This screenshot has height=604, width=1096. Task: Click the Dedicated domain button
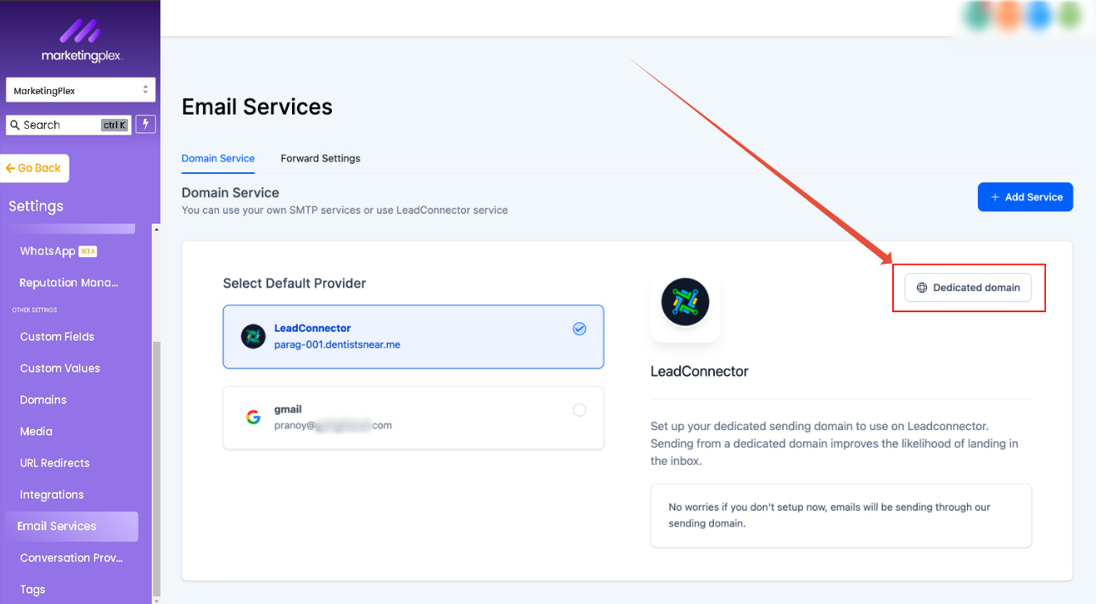coord(968,288)
